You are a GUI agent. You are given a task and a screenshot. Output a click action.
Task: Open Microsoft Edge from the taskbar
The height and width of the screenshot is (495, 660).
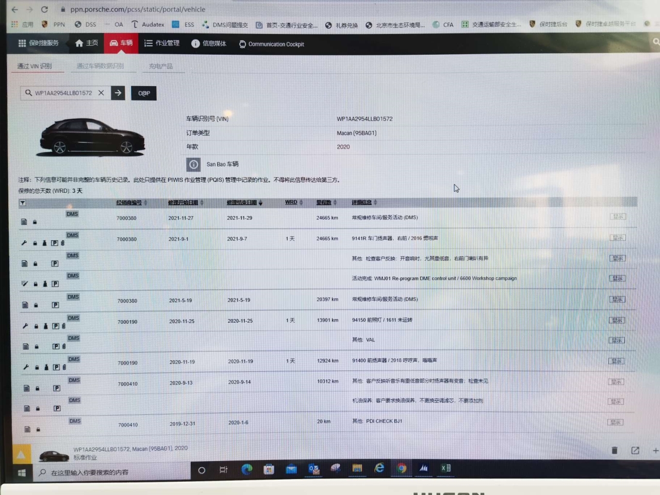[x=246, y=469]
